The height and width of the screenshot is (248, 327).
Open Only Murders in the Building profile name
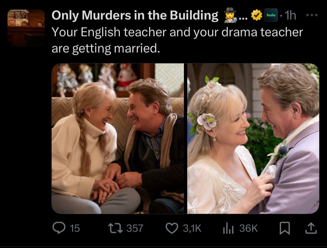pos(135,15)
